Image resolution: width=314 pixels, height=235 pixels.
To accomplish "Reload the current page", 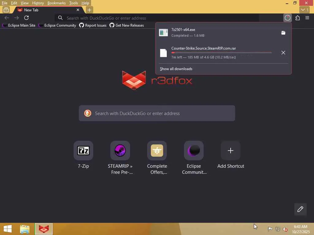I will tap(26, 18).
